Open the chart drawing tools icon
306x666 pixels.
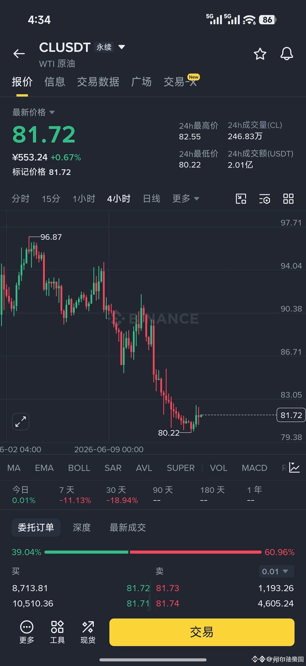[x=241, y=199]
